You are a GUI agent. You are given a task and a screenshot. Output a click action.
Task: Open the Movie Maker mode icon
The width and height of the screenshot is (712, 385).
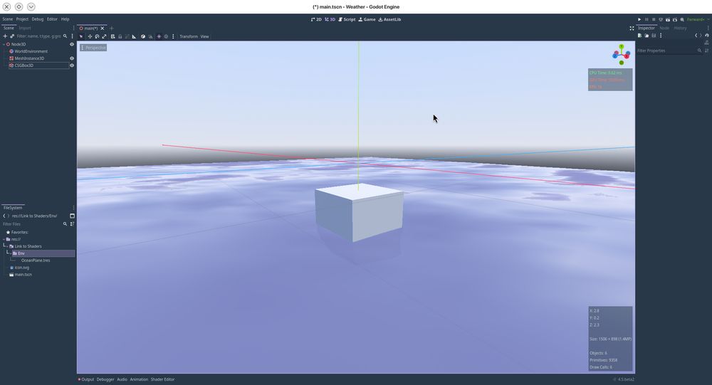click(x=682, y=19)
